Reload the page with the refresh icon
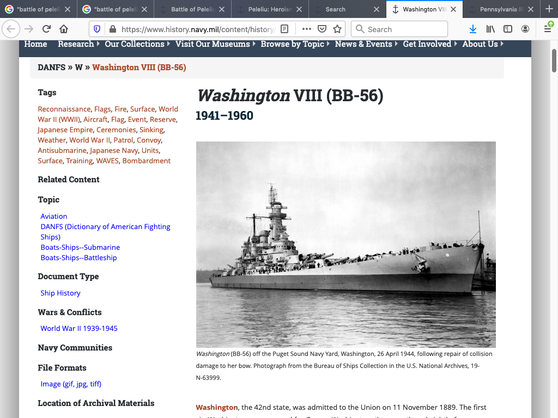558x418 pixels. tap(46, 29)
